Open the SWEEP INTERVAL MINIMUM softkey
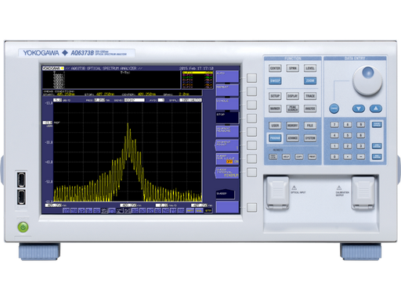Screen dimensions: 401x300 coord(227,173)
